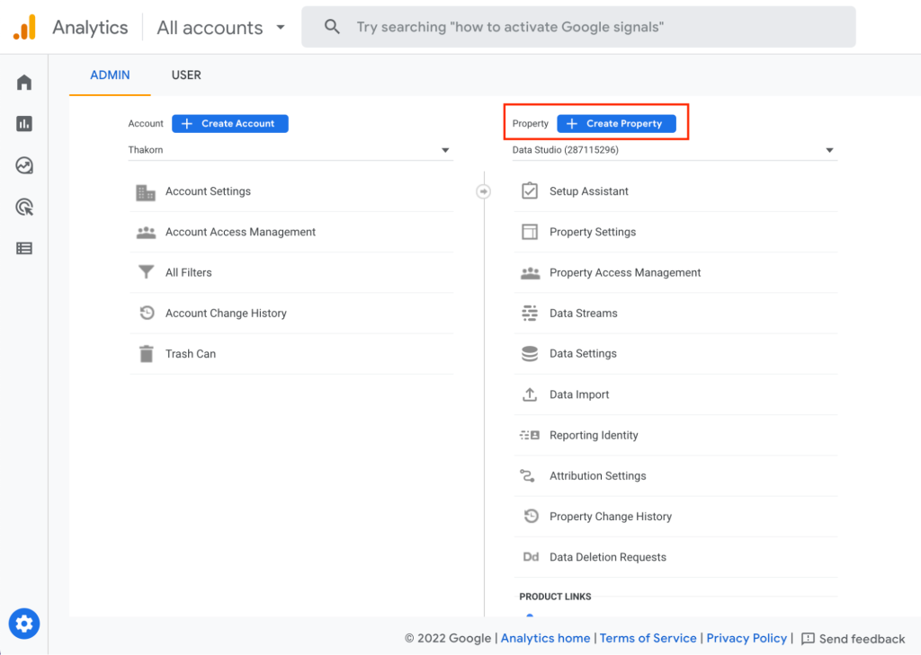
Task: Click the Property Settings layout icon
Action: tap(530, 232)
